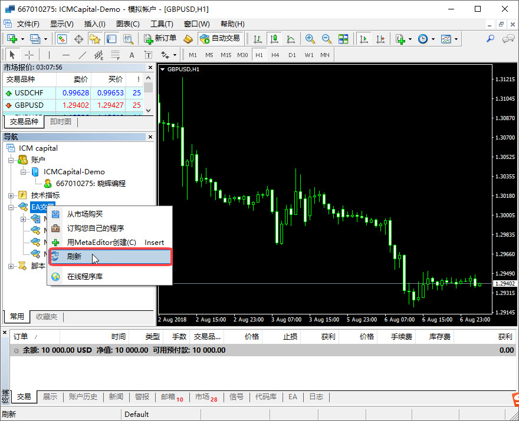Image resolution: width=519 pixels, height=421 pixels.
Task: Enable chart auto scroll
Action: point(364,39)
